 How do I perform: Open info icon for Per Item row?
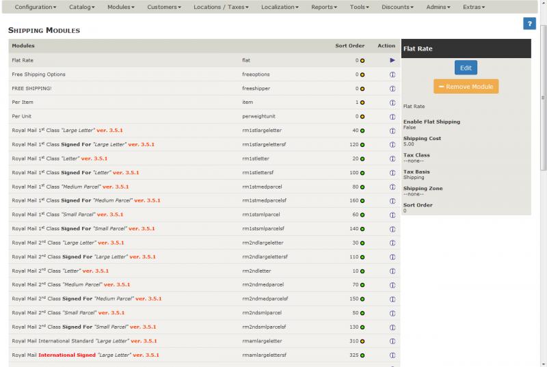coord(392,103)
